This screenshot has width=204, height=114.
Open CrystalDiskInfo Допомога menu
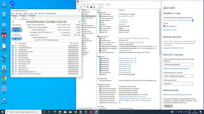pos(42,13)
